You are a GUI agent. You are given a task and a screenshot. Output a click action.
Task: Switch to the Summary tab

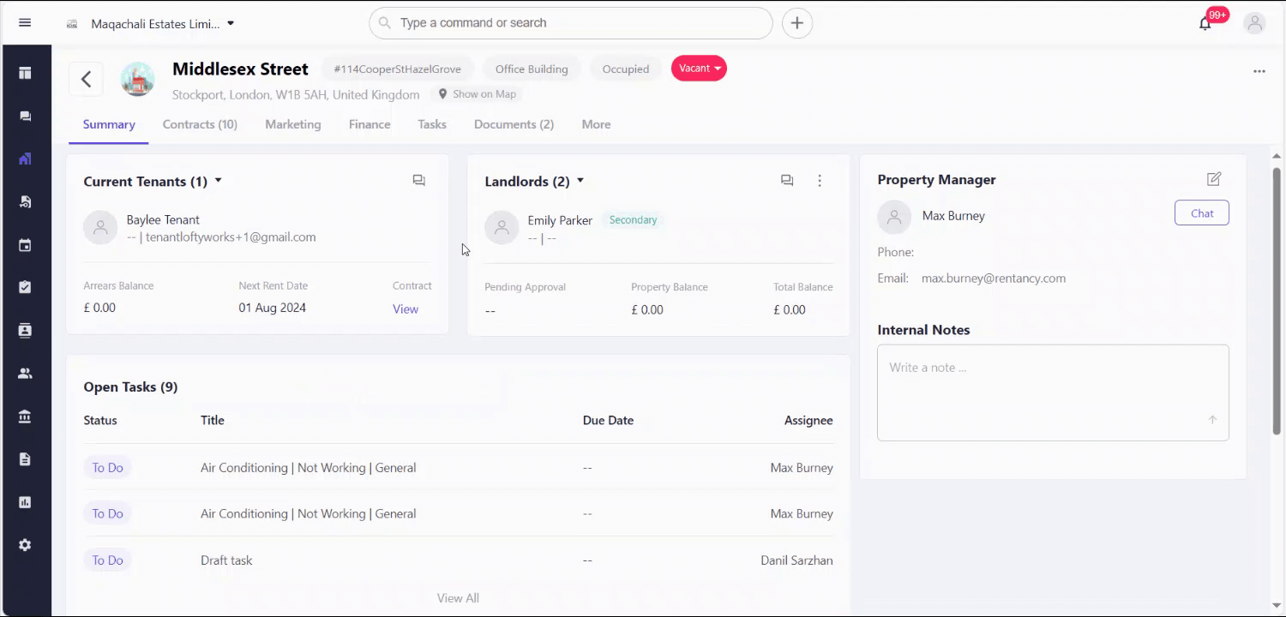[x=109, y=124]
